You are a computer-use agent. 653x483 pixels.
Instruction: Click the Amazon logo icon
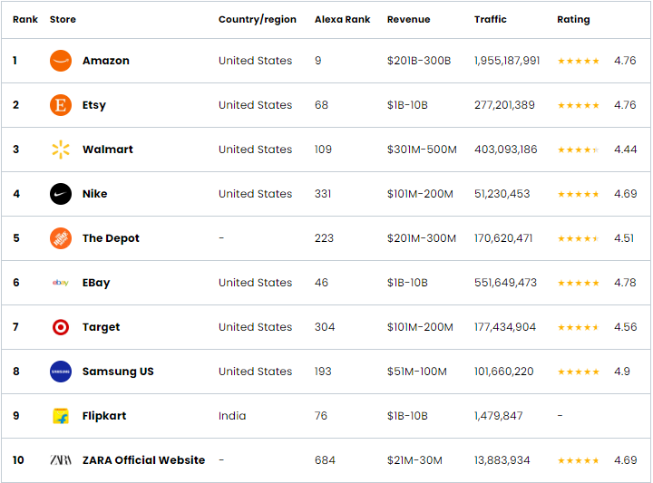click(x=61, y=61)
